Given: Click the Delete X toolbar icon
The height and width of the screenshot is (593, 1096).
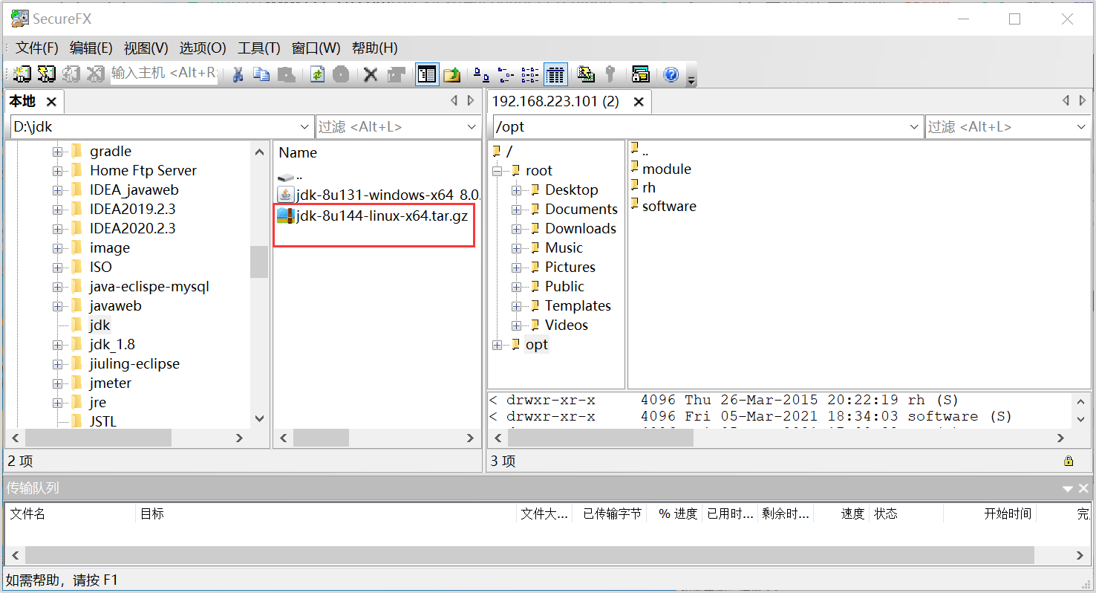Looking at the screenshot, I should (x=371, y=74).
